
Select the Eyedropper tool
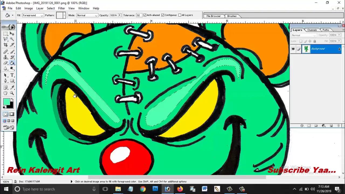[12, 88]
